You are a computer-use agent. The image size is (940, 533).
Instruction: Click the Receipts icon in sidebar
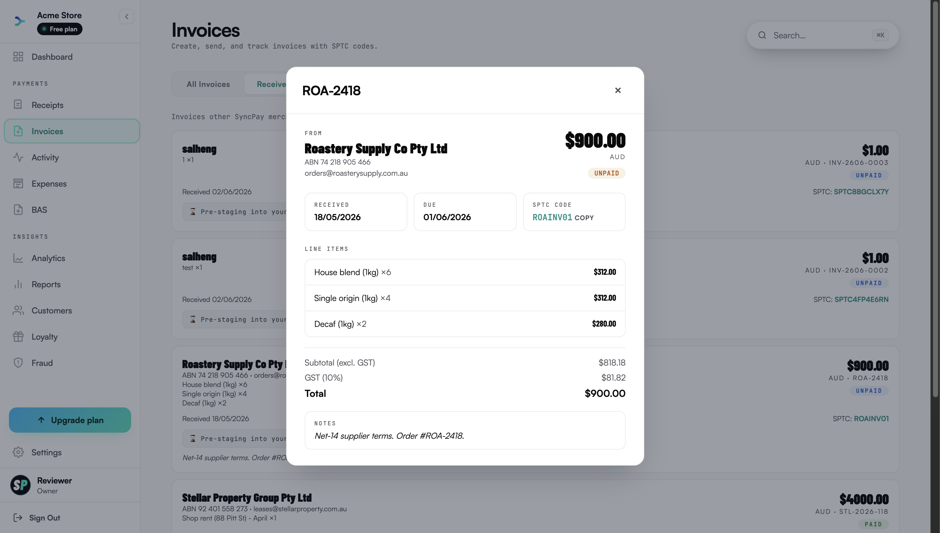[x=18, y=105]
